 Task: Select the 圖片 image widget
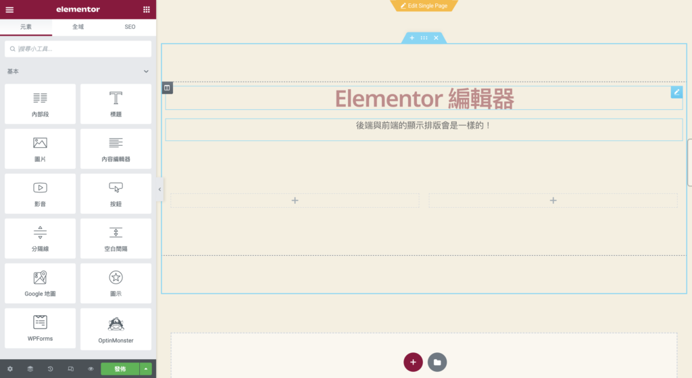point(40,149)
